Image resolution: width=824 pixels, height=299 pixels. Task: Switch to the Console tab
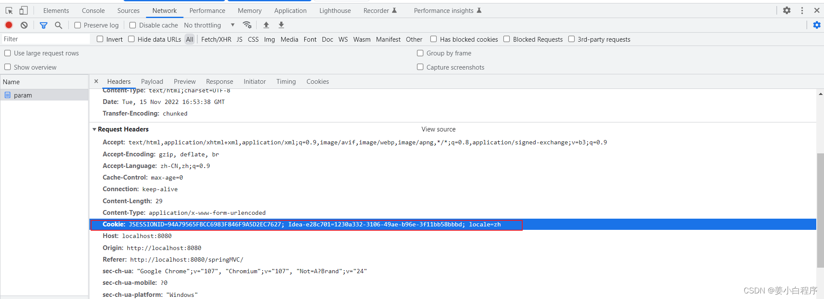coord(93,10)
